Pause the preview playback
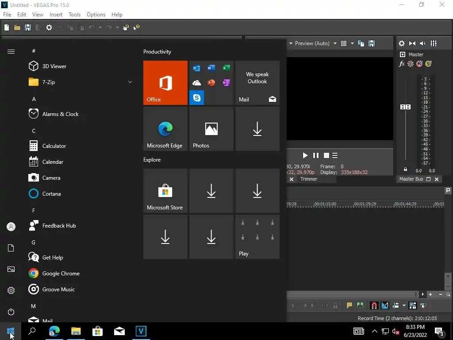This screenshot has width=453, height=340. point(316,155)
